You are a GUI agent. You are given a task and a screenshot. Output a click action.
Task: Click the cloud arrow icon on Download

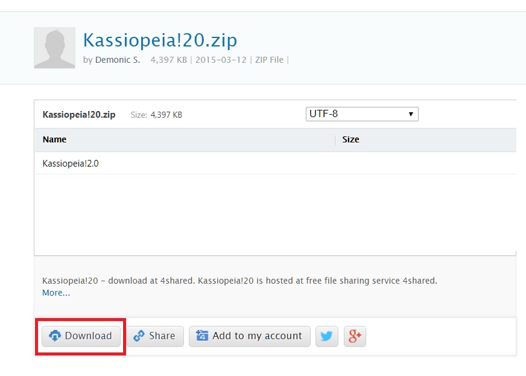55,336
